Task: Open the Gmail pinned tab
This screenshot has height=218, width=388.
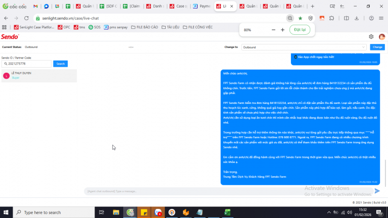Action: coord(35,6)
